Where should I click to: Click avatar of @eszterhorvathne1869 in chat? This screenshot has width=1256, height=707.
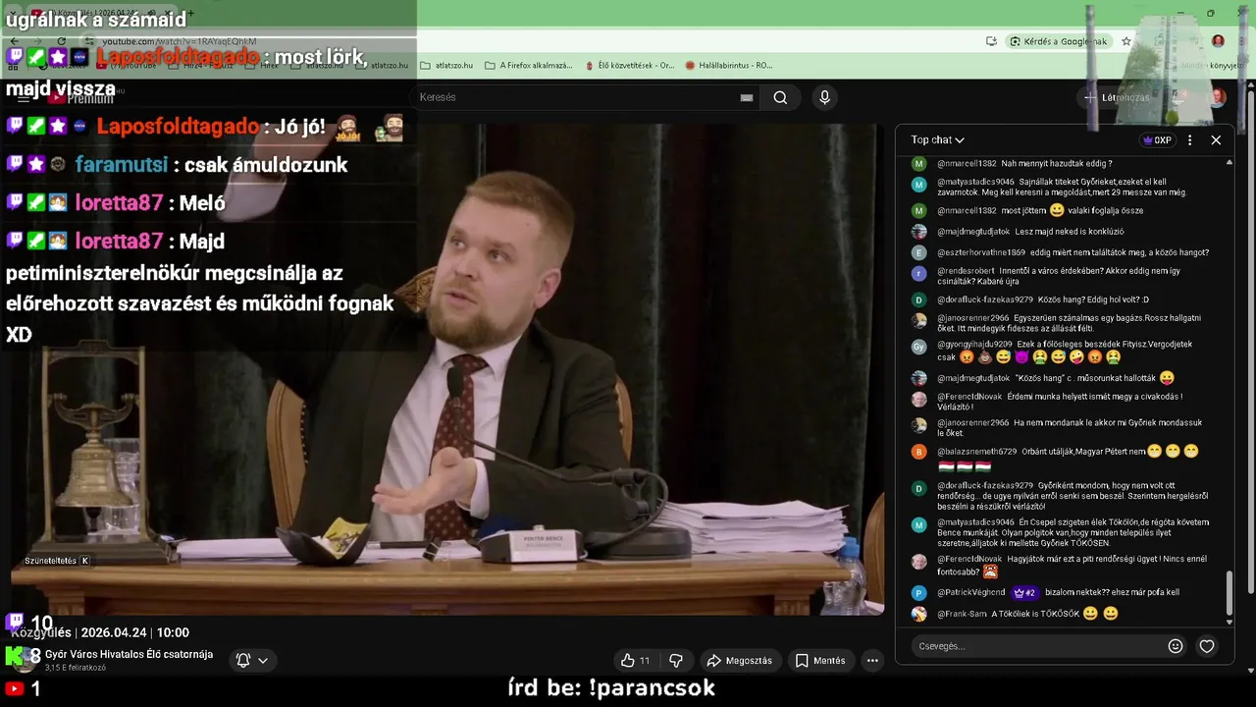click(918, 252)
